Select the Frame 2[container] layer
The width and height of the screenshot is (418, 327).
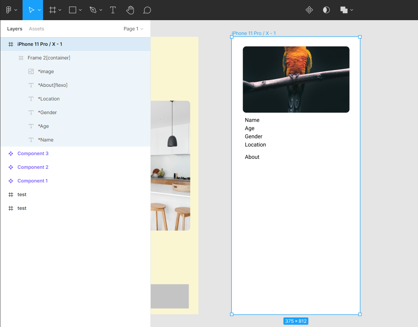point(75,58)
